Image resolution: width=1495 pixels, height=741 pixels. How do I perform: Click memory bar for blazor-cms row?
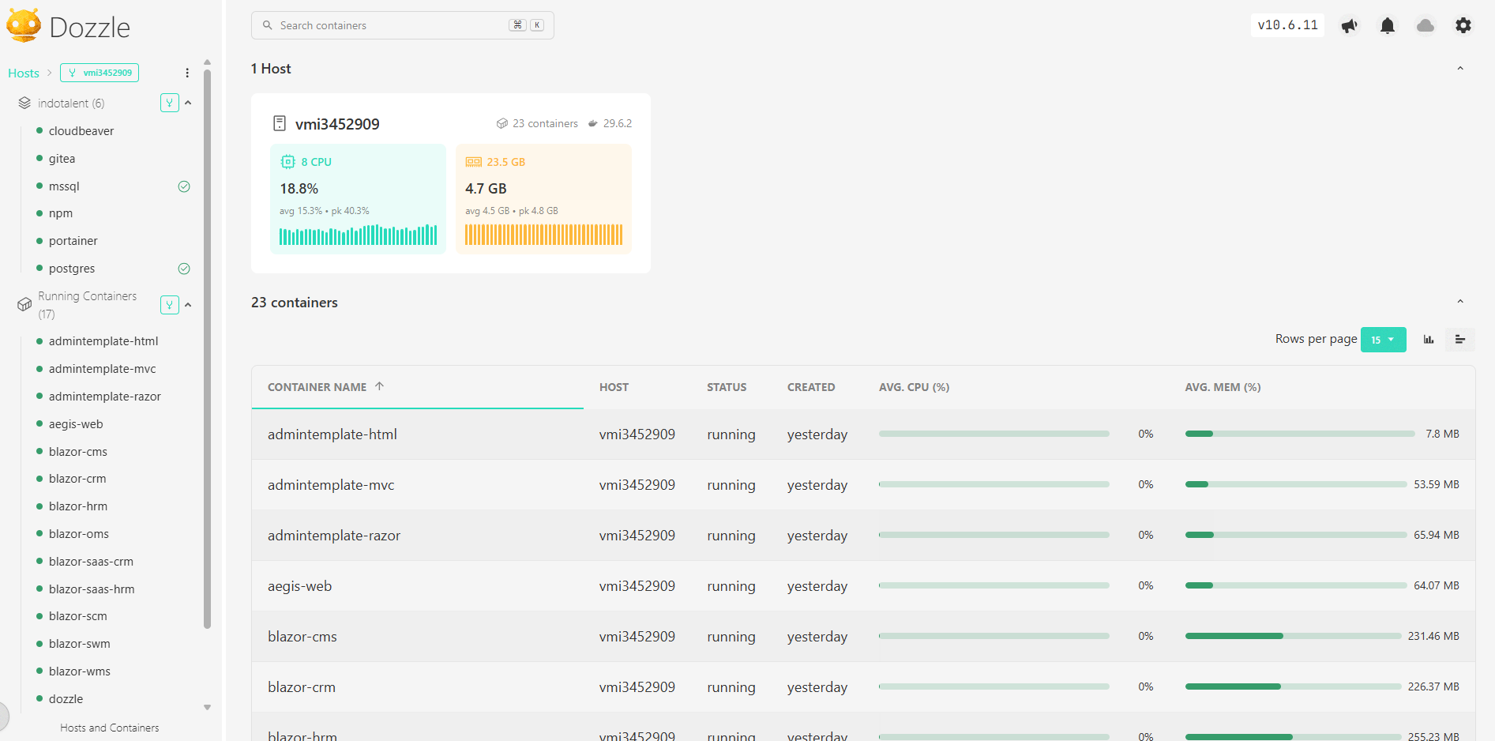(x=1293, y=636)
